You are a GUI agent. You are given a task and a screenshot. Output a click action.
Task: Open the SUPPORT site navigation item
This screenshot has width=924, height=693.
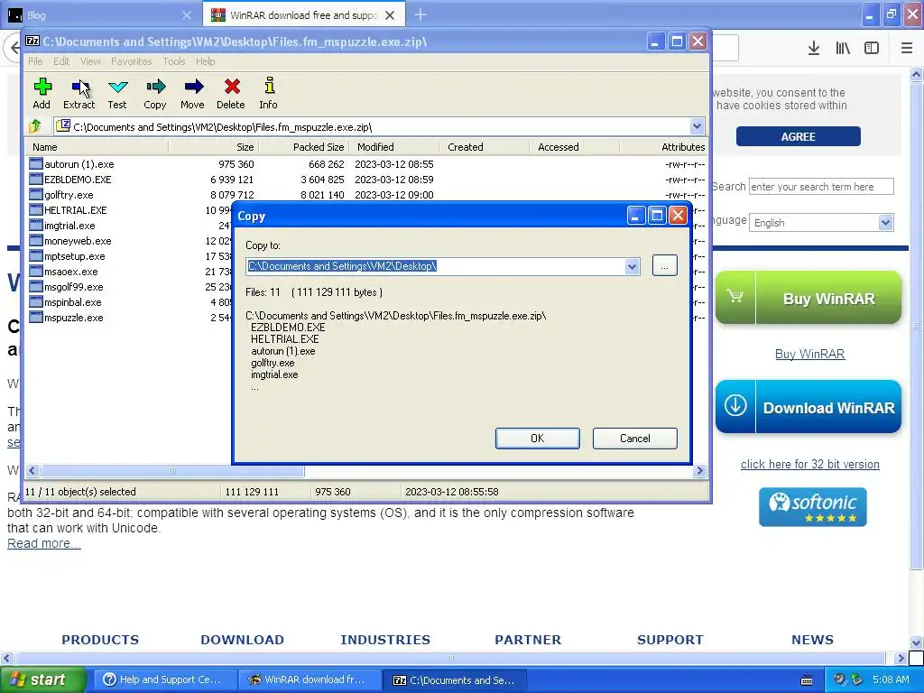pyautogui.click(x=670, y=640)
